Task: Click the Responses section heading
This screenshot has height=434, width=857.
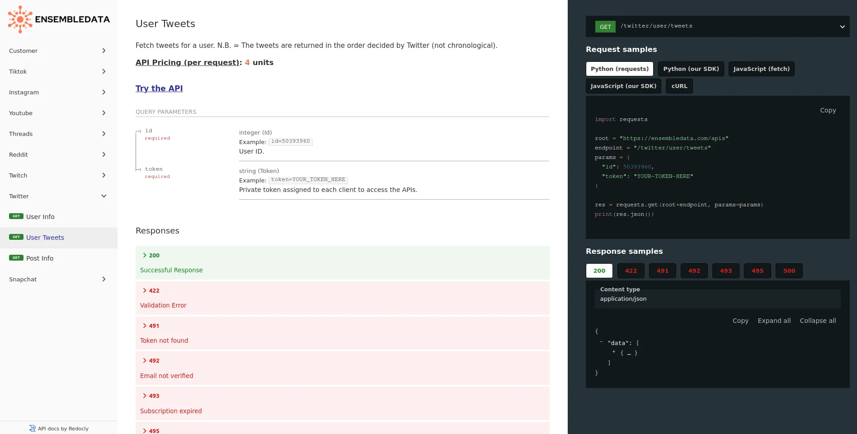Action: click(x=157, y=231)
